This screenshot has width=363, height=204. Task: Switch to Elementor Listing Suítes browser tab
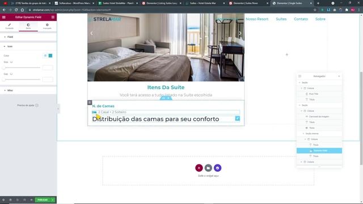coord(162,3)
